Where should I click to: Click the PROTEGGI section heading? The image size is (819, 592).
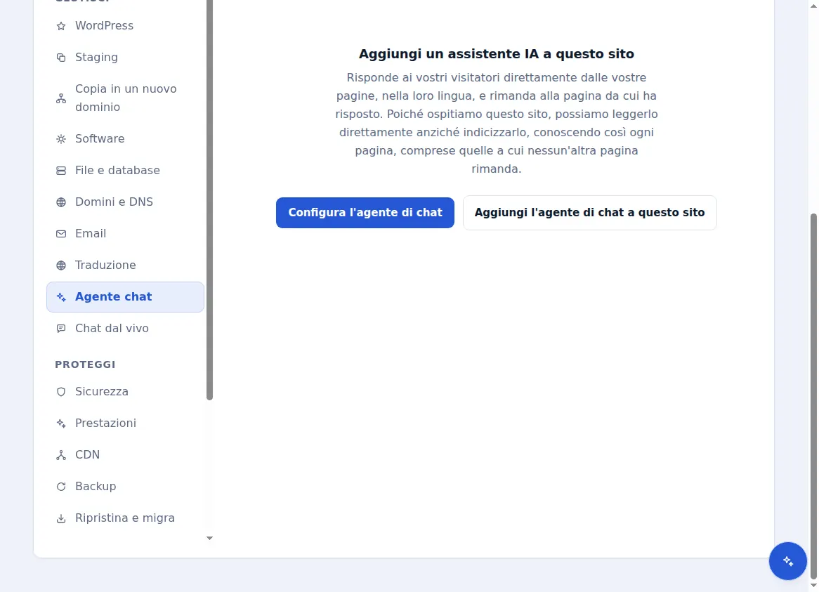tap(85, 364)
